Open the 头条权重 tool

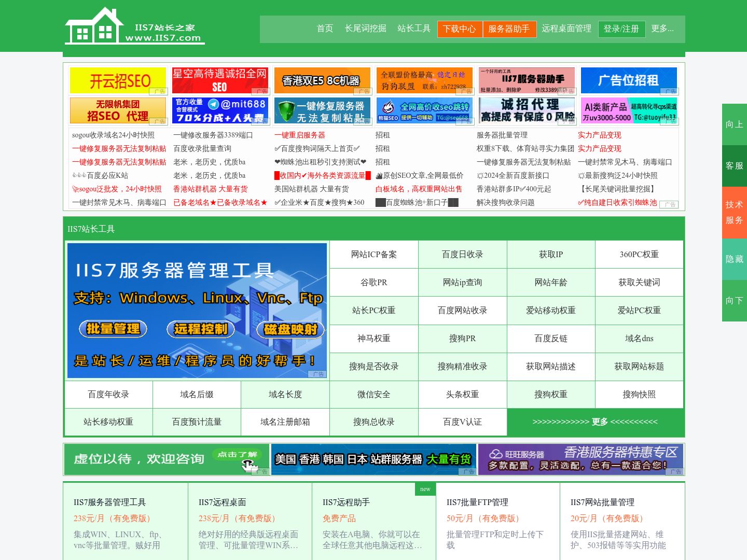click(x=463, y=395)
